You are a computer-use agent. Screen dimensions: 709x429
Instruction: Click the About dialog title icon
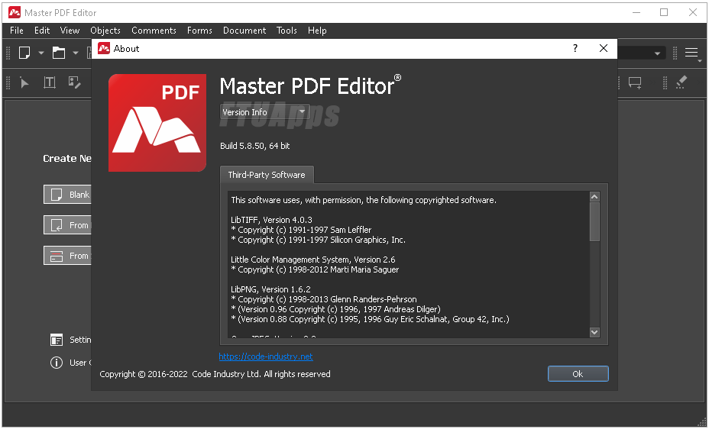click(104, 48)
